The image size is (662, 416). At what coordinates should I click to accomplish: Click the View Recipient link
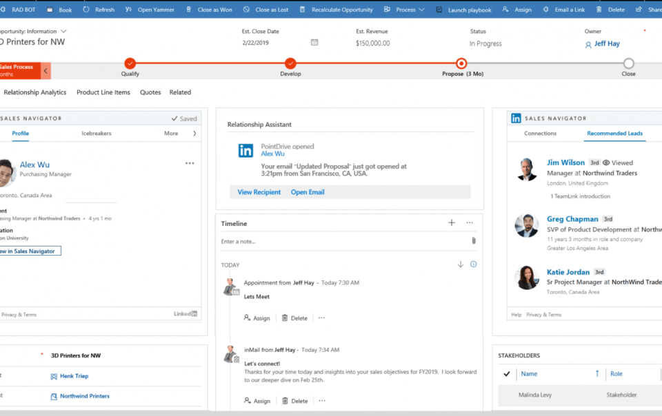point(259,192)
